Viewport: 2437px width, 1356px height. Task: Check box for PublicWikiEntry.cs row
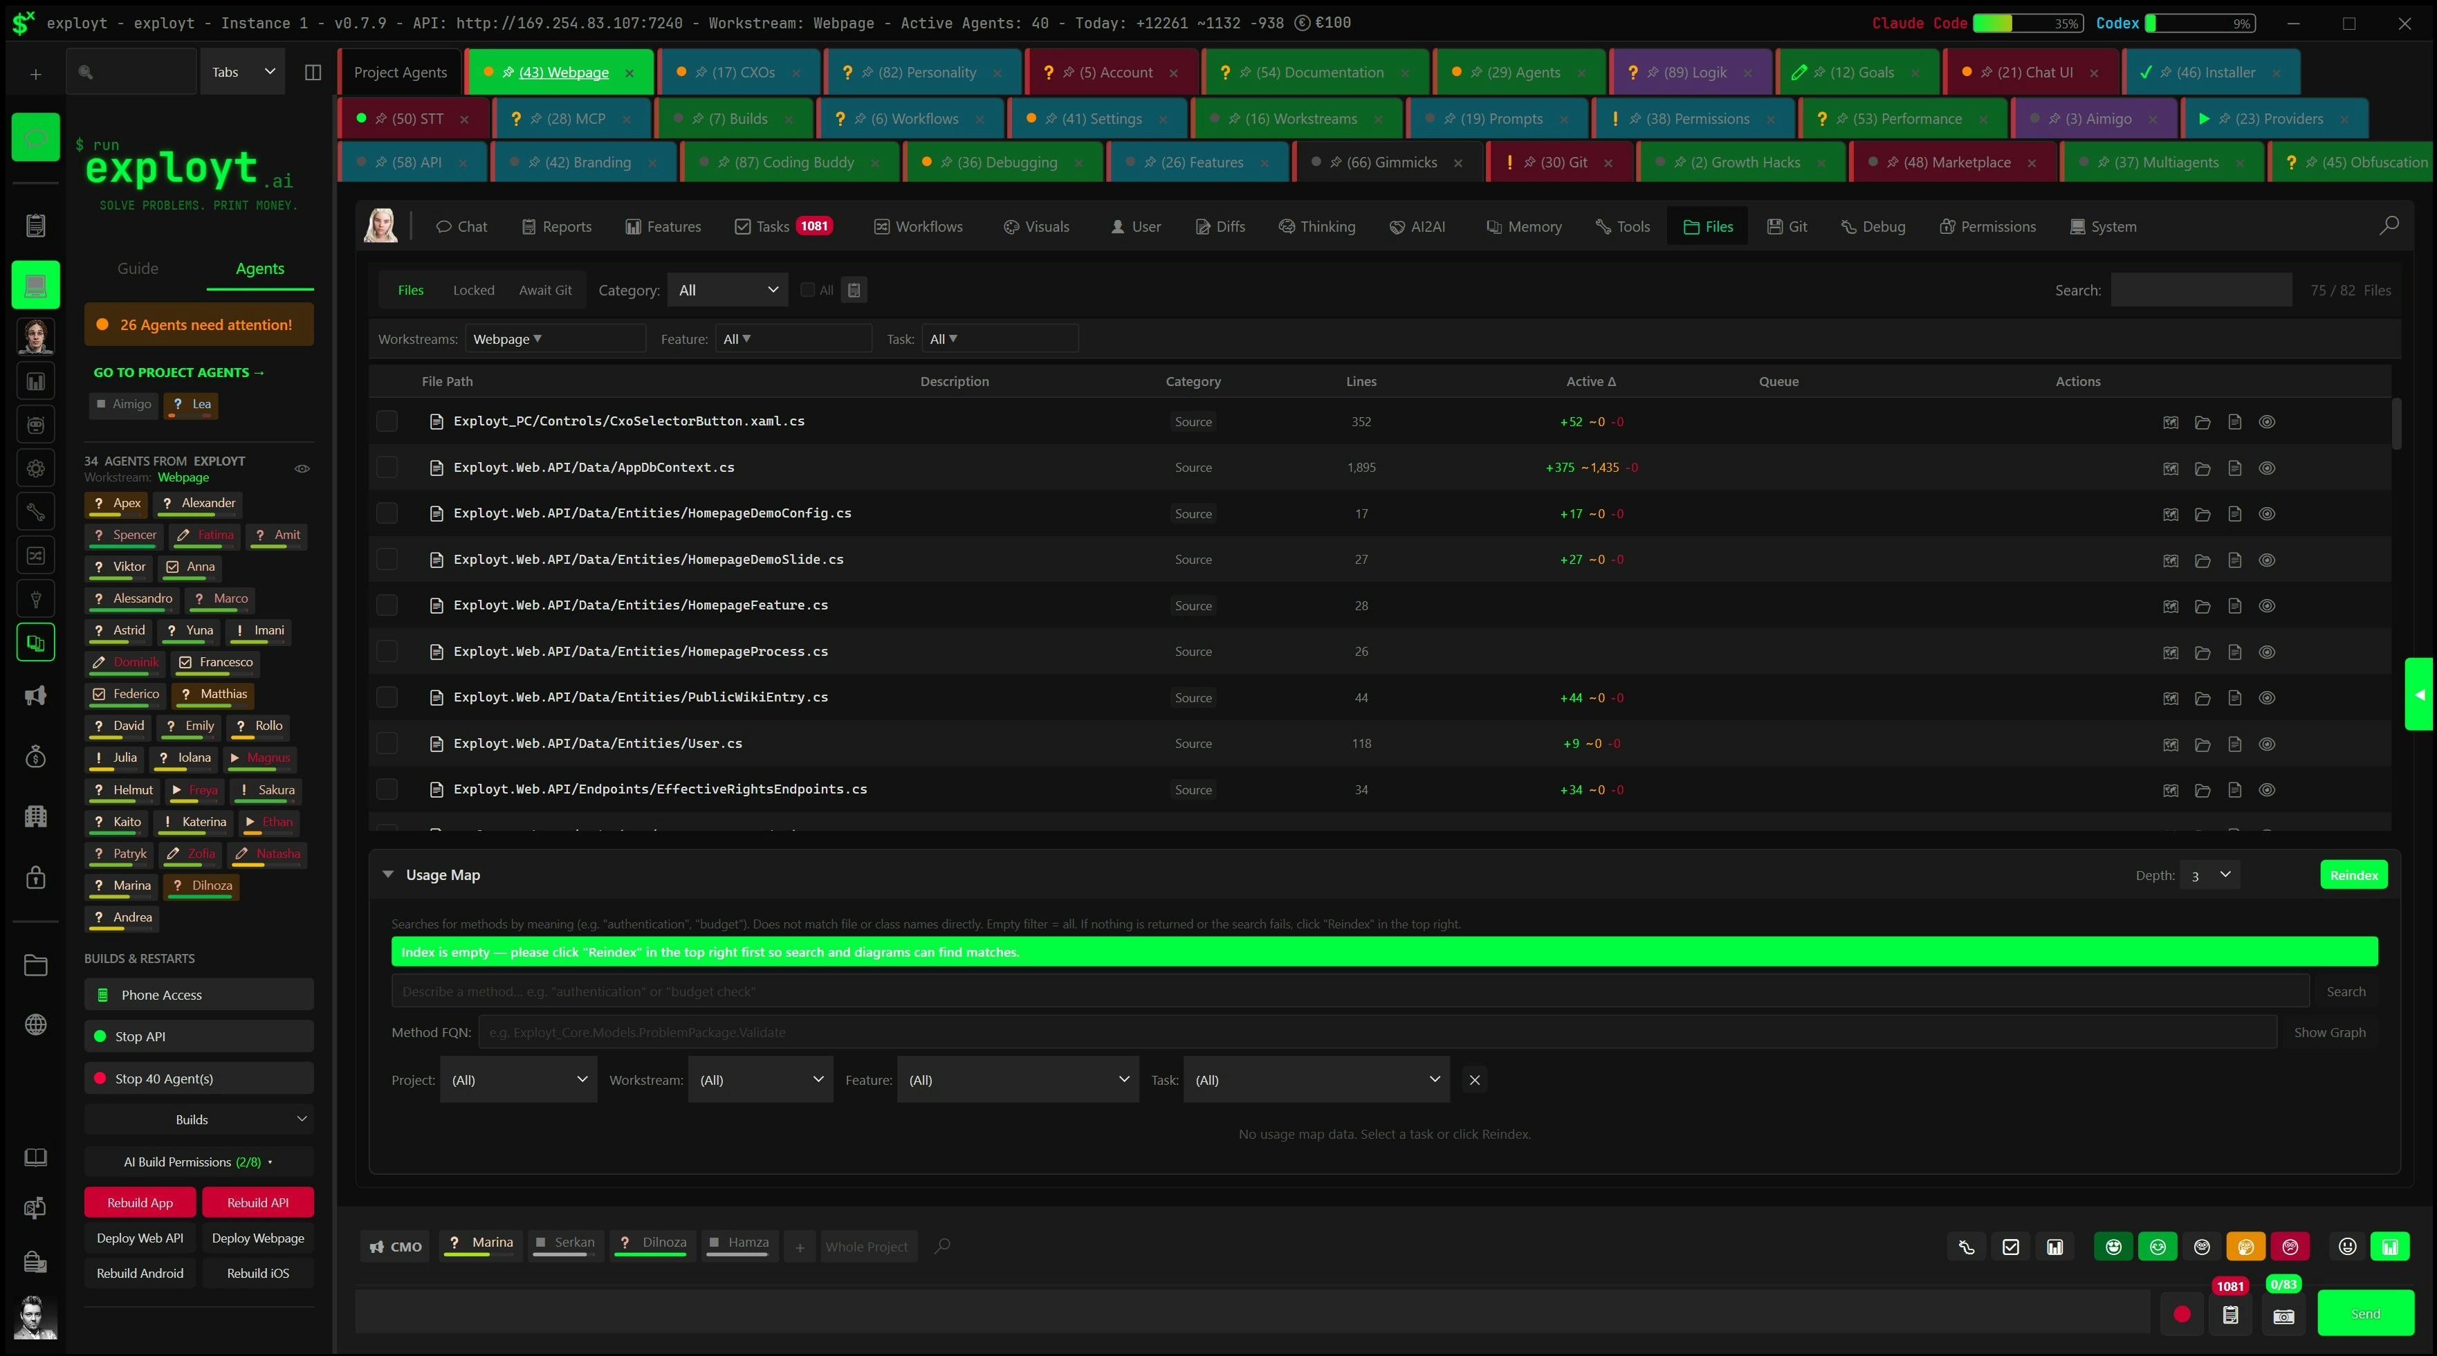pyautogui.click(x=387, y=697)
